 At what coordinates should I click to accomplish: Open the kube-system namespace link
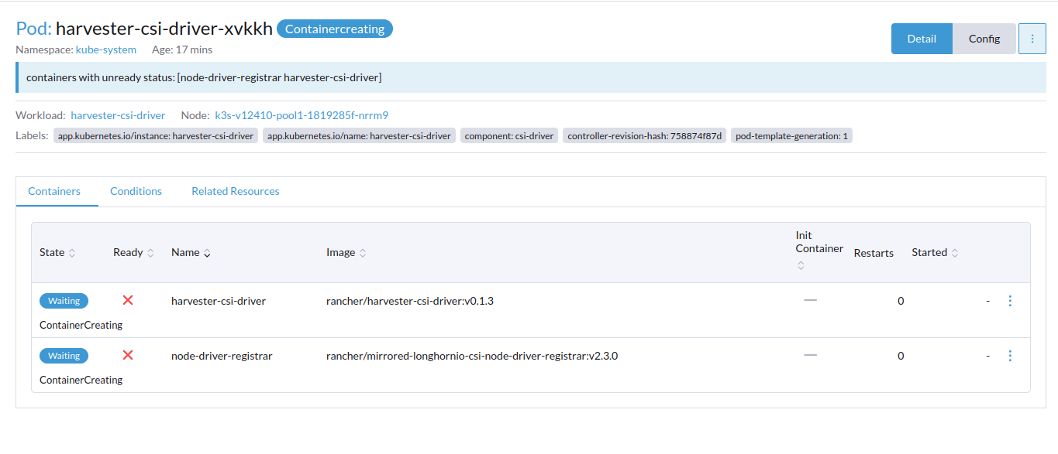[x=104, y=49]
